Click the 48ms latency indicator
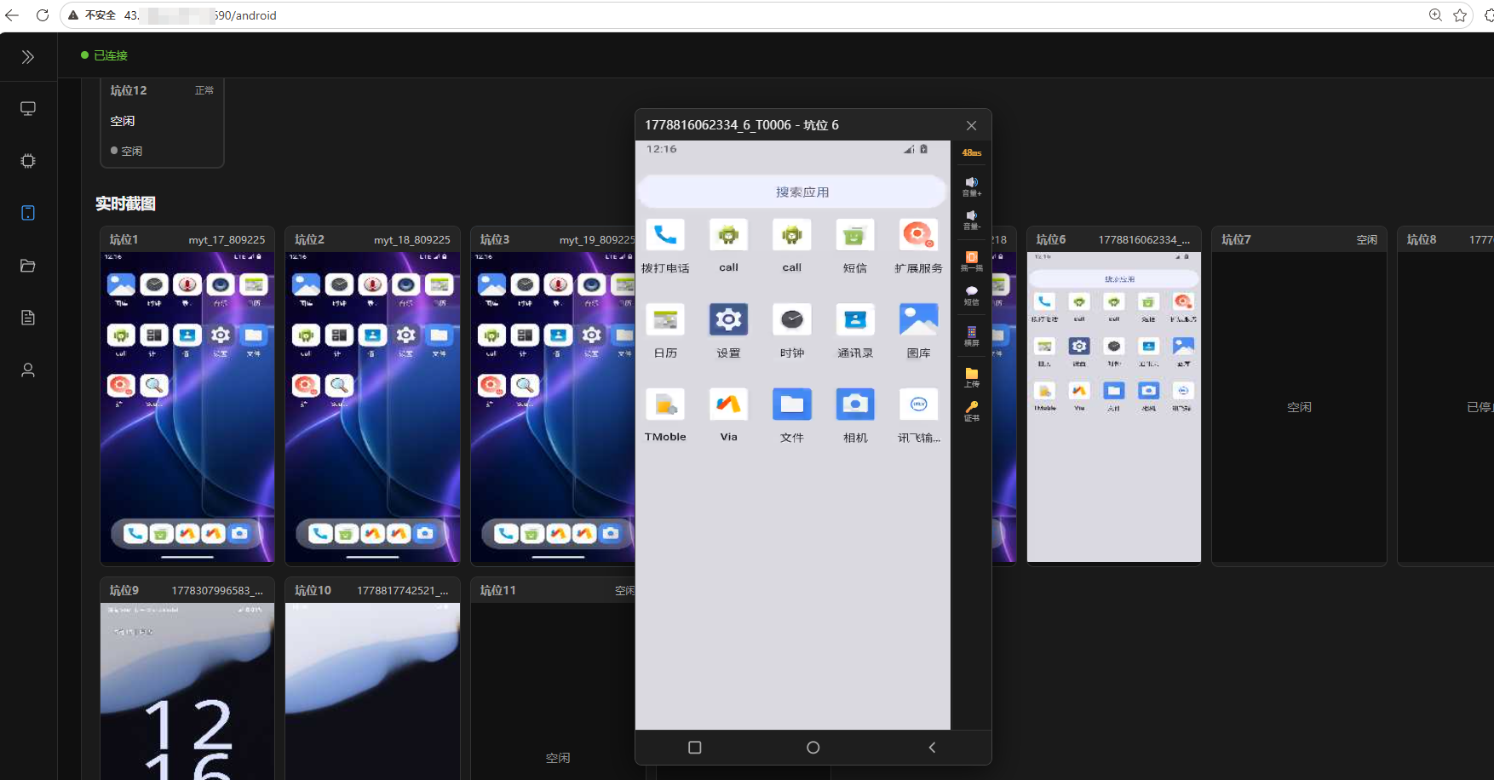 click(972, 153)
